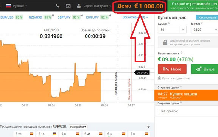The image size is (218, 137).
Task: Click the help icon next to Сумма
Action: point(169,23)
